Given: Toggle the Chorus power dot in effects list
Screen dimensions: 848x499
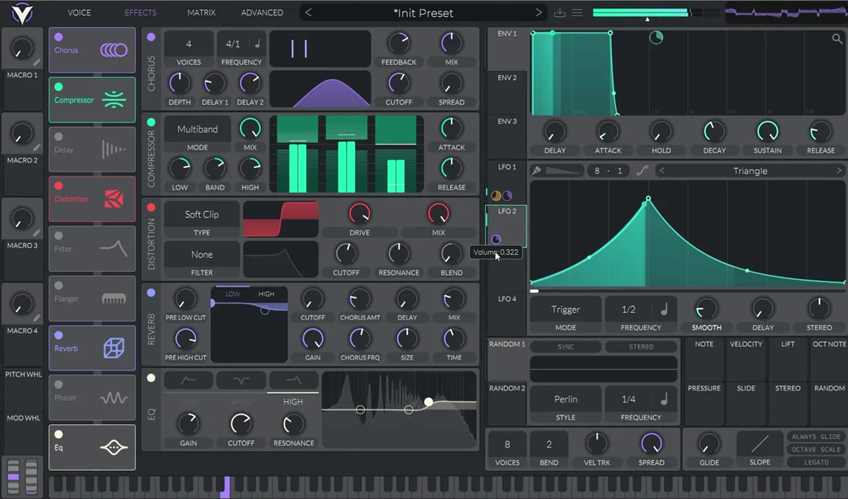Looking at the screenshot, I should [58, 37].
